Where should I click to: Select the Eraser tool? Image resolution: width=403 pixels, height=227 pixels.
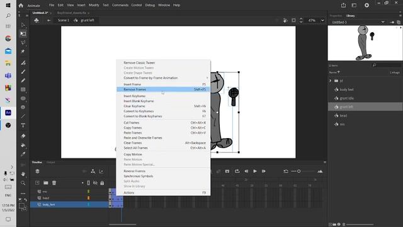coord(23,136)
